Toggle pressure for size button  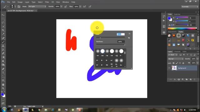[90, 7]
